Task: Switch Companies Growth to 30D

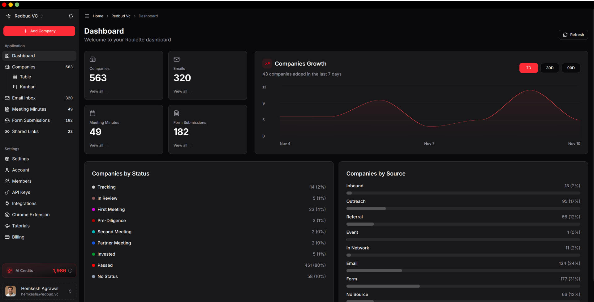Action: coord(550,68)
